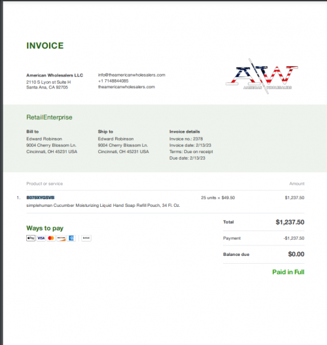327x345 pixels.
Task: Click the RetailEnterprise heading
Action: tap(49, 117)
